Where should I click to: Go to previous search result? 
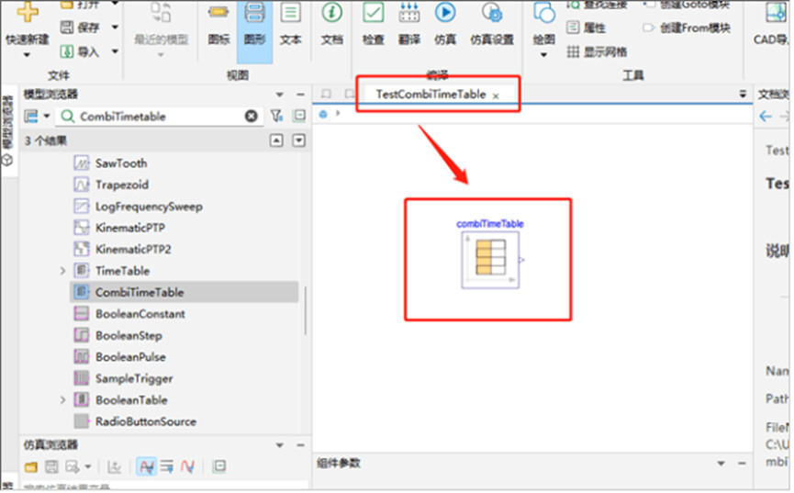pyautogui.click(x=276, y=140)
